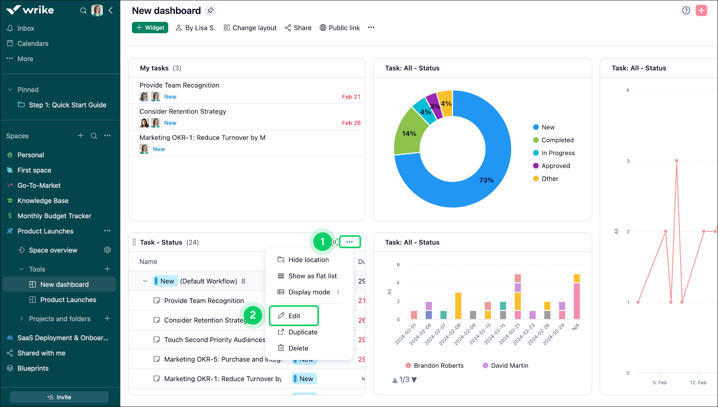Collapse the sidebar with the chevron icon

tap(110, 11)
